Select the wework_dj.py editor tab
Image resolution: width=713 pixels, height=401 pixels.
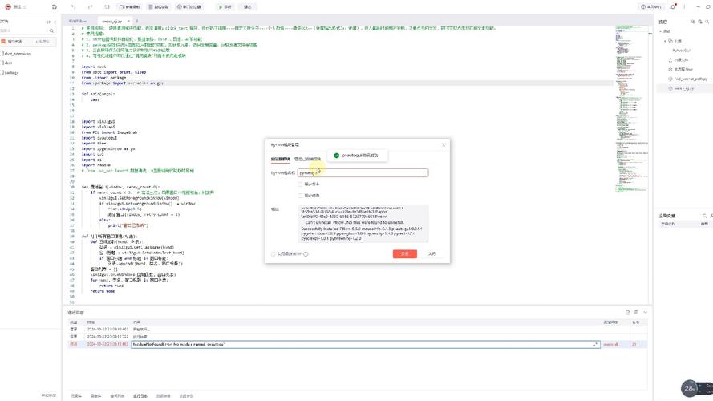111,21
